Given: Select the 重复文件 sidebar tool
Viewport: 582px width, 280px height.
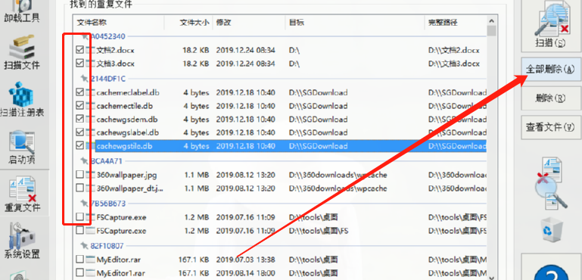Looking at the screenshot, I should coord(22,194).
